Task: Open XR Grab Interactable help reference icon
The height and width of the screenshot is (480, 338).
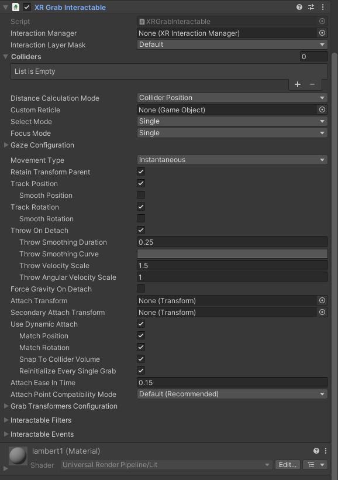Action: click(x=299, y=7)
